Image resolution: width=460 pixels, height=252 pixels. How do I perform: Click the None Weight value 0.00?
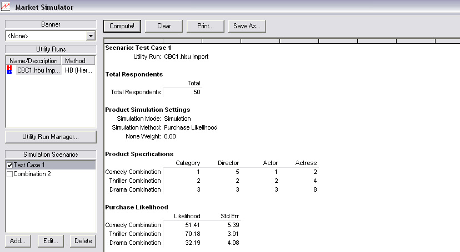[170, 137]
